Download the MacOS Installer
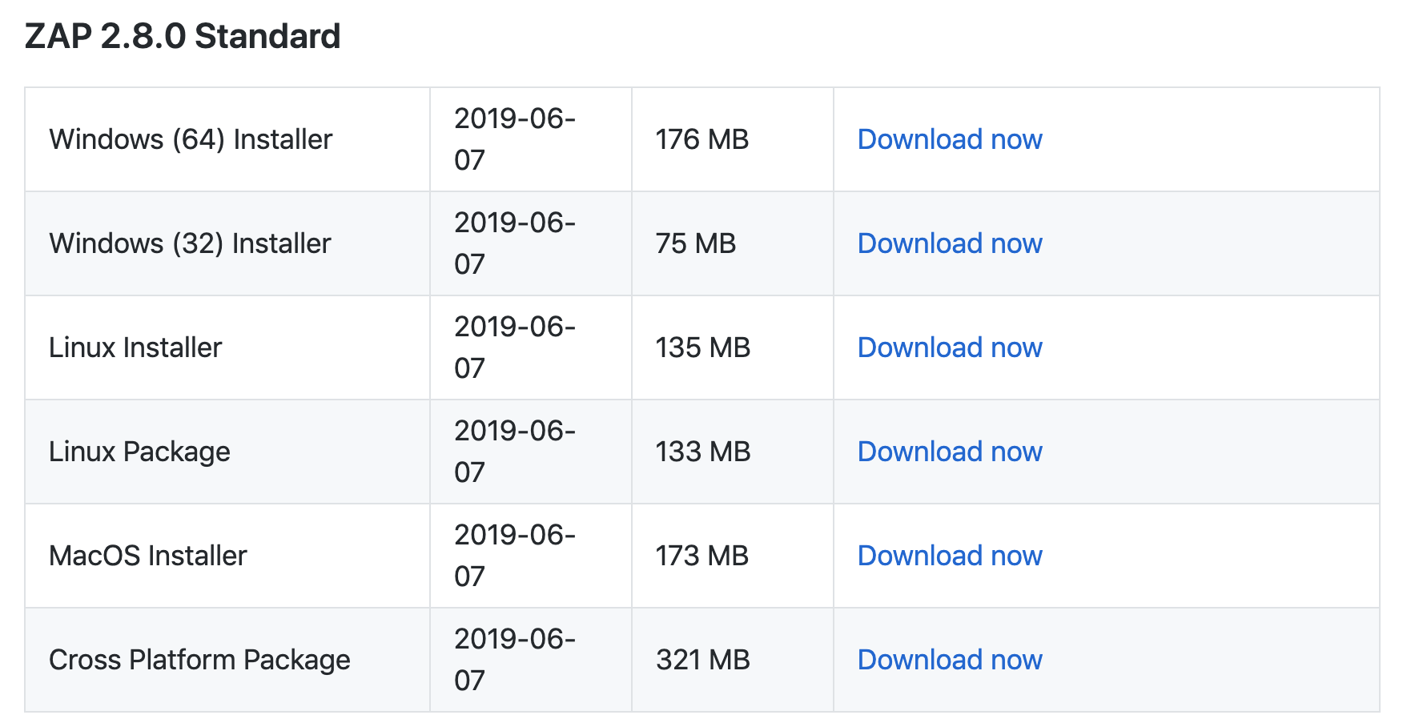 950,556
